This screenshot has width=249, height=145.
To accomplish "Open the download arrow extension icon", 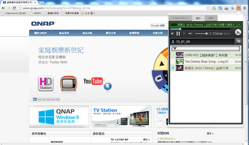I will tap(232, 8).
